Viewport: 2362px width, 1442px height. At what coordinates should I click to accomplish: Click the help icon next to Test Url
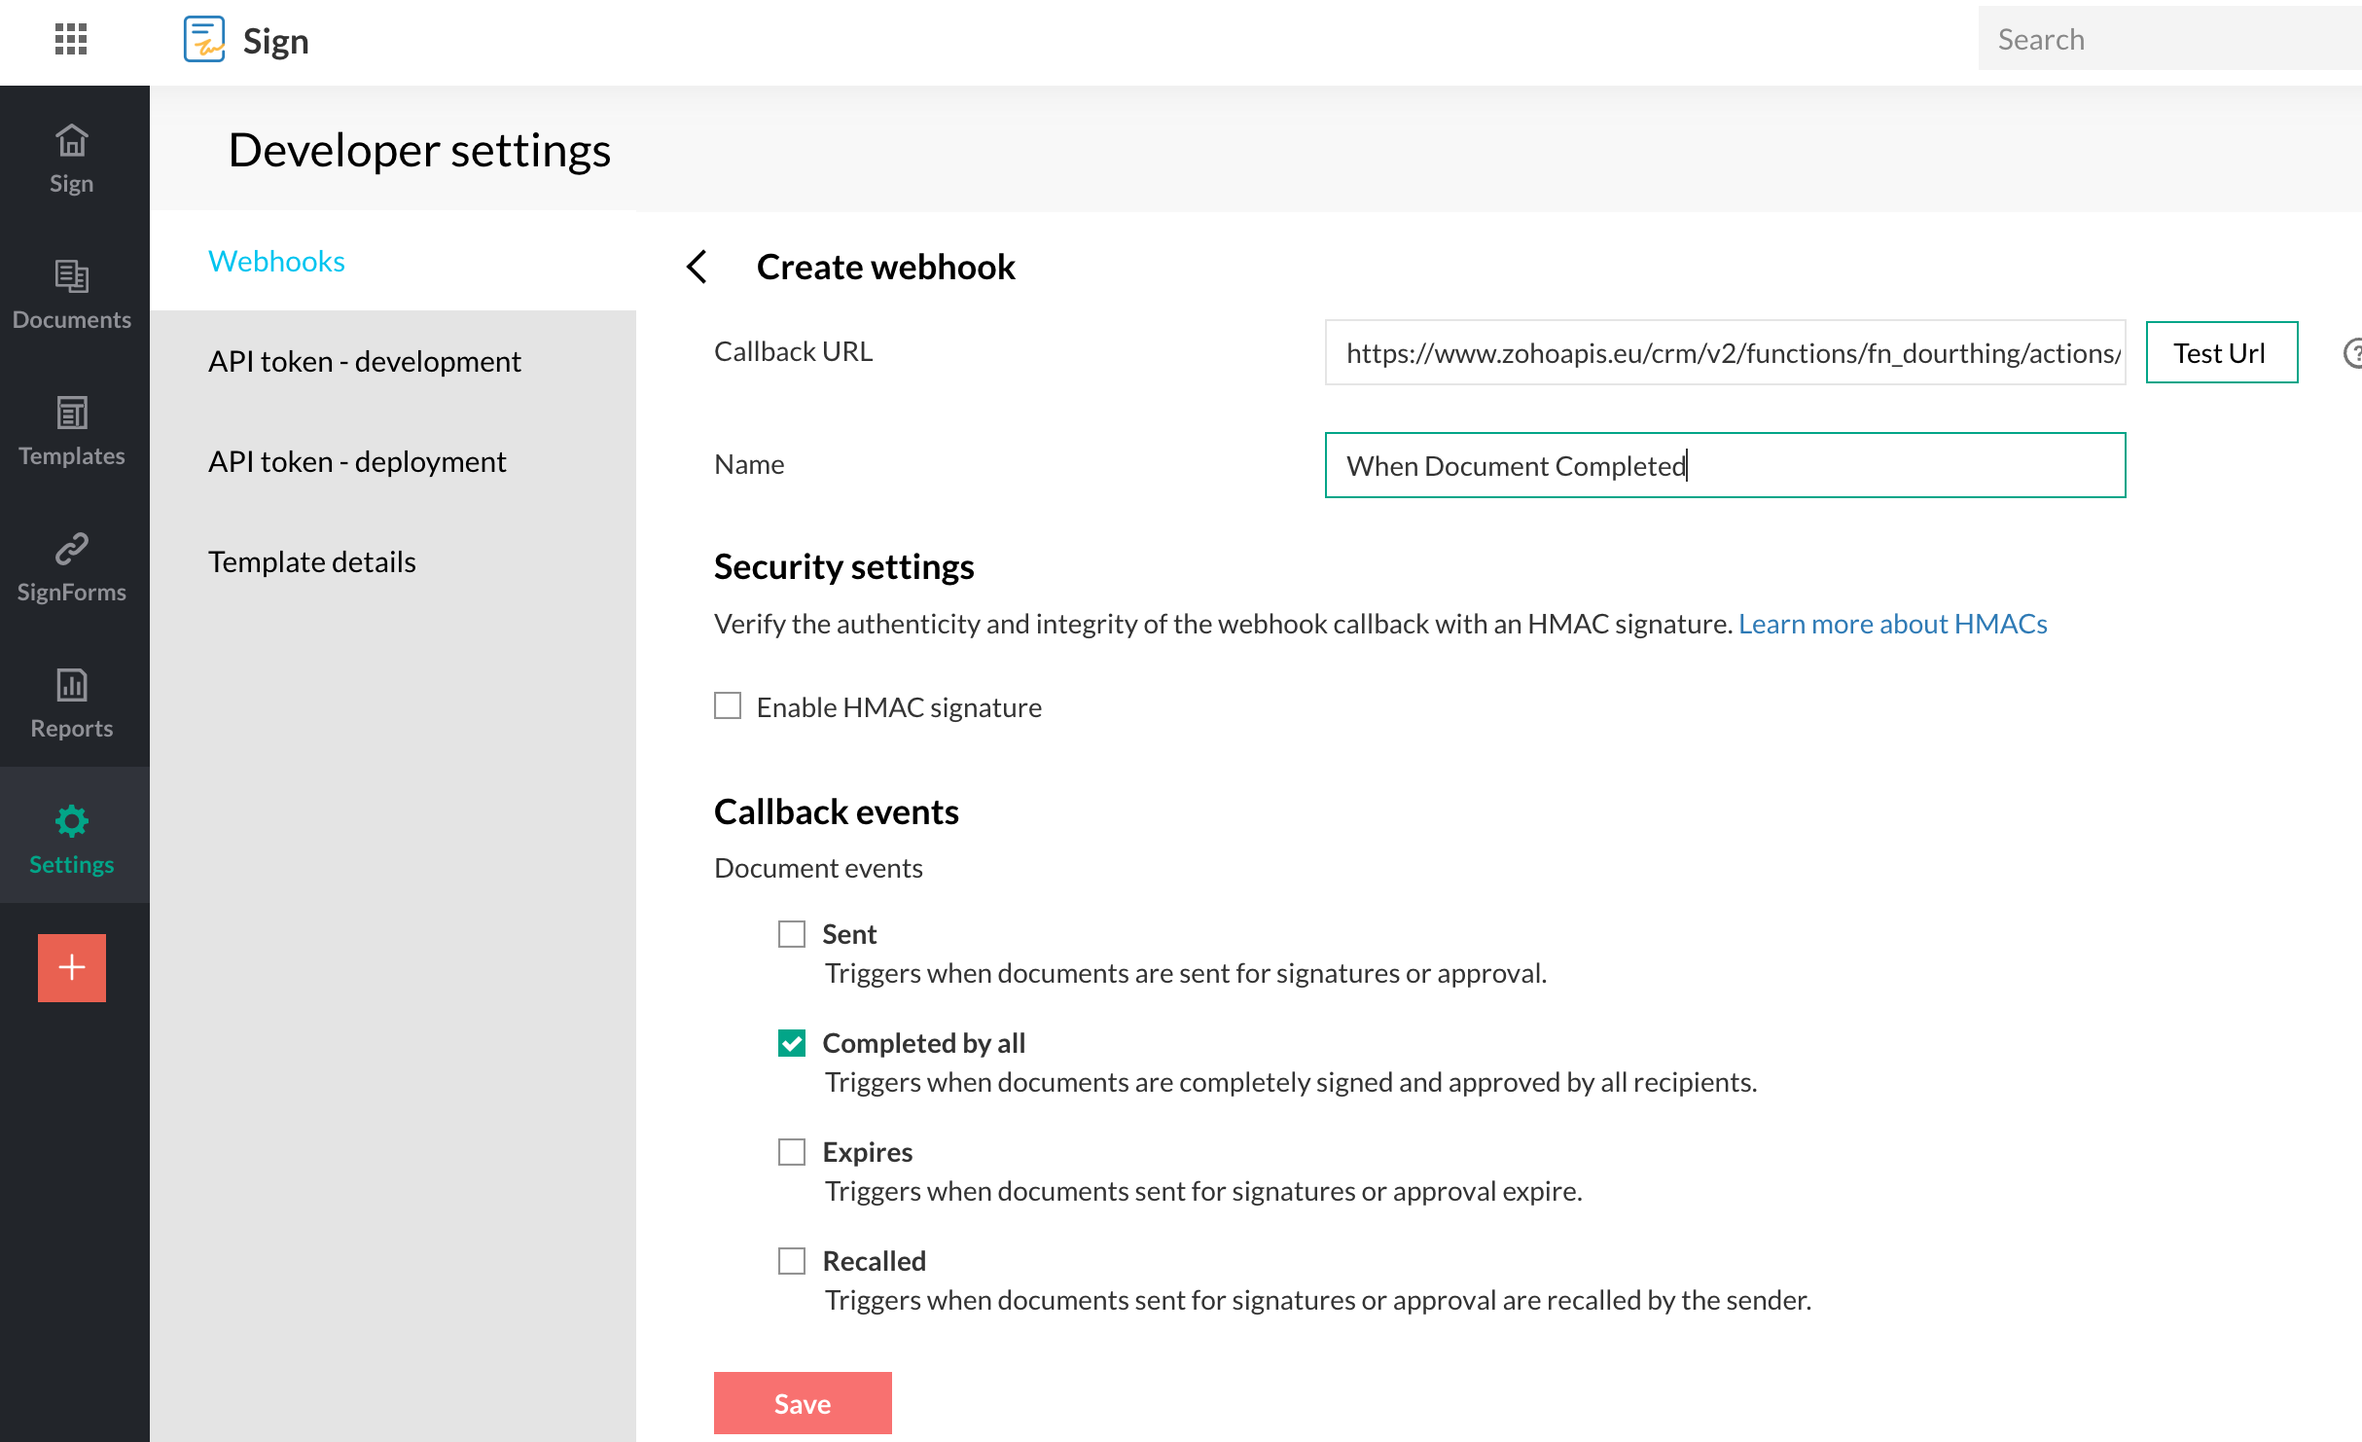(x=2352, y=353)
